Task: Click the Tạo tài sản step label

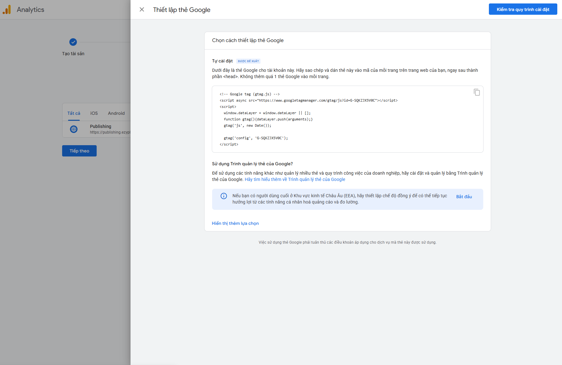Action: pos(73,54)
